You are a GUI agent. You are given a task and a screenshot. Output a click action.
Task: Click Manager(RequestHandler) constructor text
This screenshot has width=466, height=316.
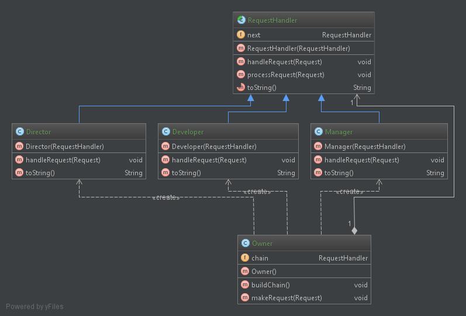coord(365,147)
